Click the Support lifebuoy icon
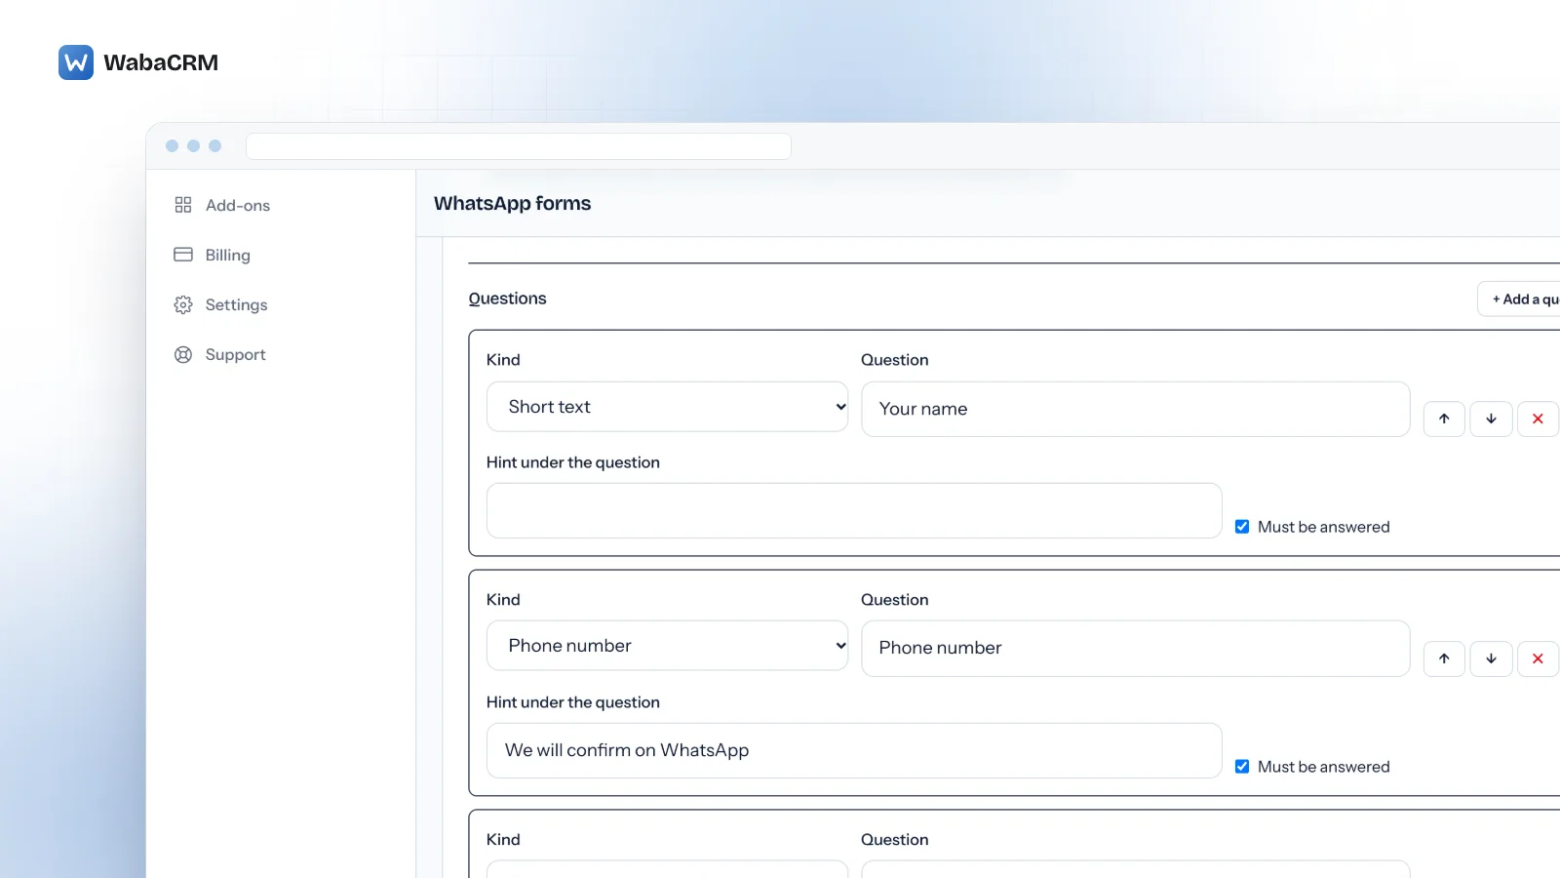 (x=183, y=354)
